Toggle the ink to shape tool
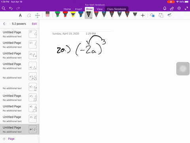Image resolution: width=190 pixels, height=143 pixels. [x=152, y=15]
